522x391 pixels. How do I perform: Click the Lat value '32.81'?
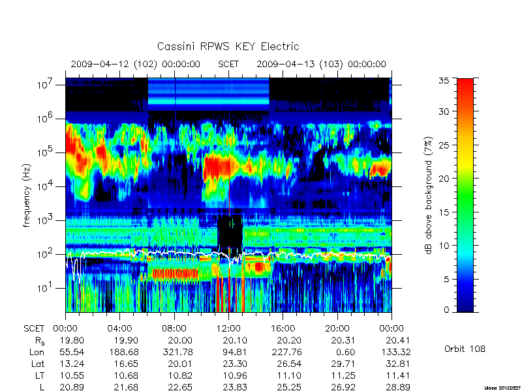click(x=397, y=364)
